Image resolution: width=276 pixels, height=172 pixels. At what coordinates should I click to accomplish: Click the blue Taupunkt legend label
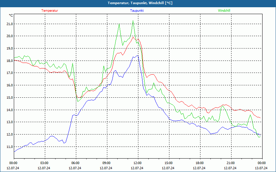click(x=137, y=11)
